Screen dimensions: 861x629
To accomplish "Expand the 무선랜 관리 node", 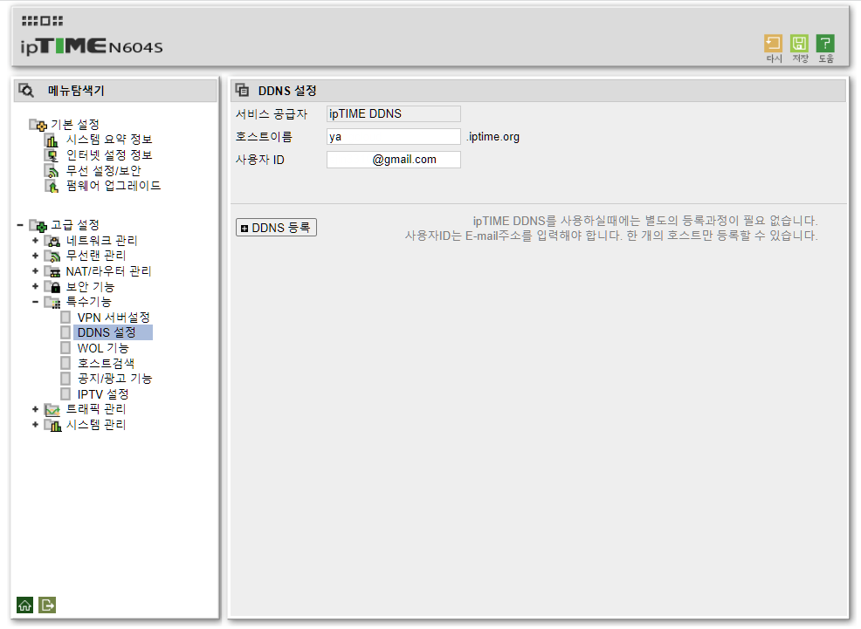I will 35,256.
